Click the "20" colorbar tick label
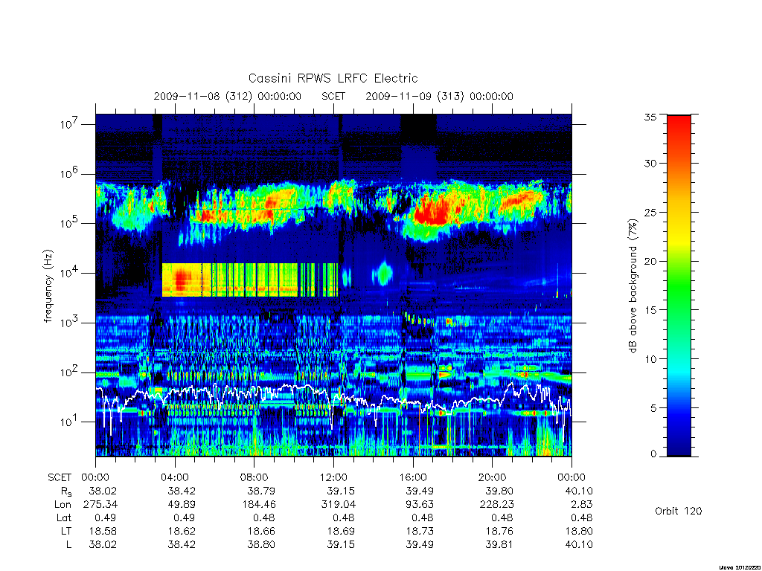 pos(650,261)
